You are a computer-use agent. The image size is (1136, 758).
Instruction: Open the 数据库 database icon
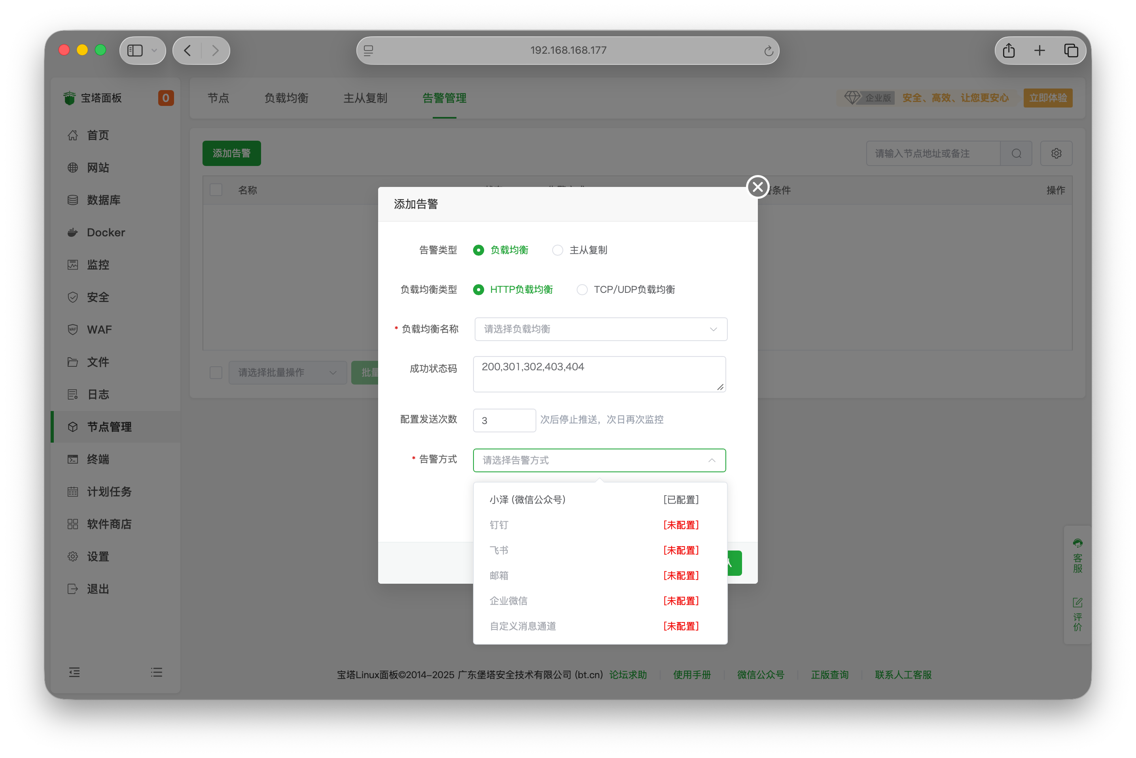(x=72, y=200)
